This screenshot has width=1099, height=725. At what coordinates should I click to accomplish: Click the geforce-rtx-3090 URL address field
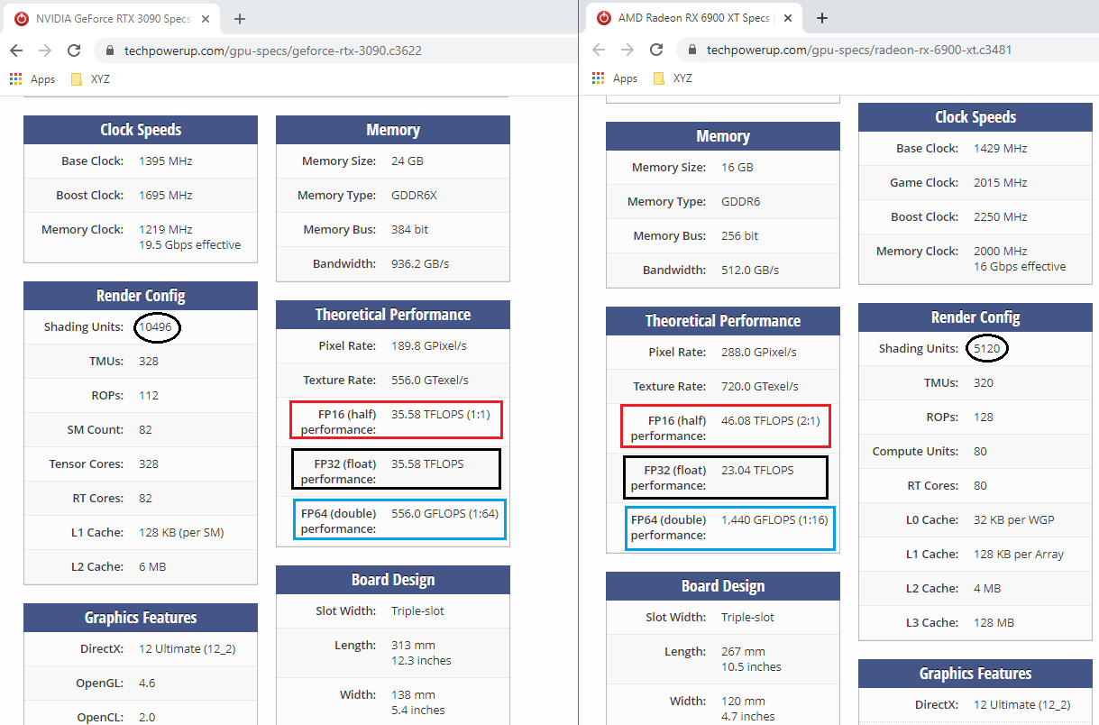273,50
